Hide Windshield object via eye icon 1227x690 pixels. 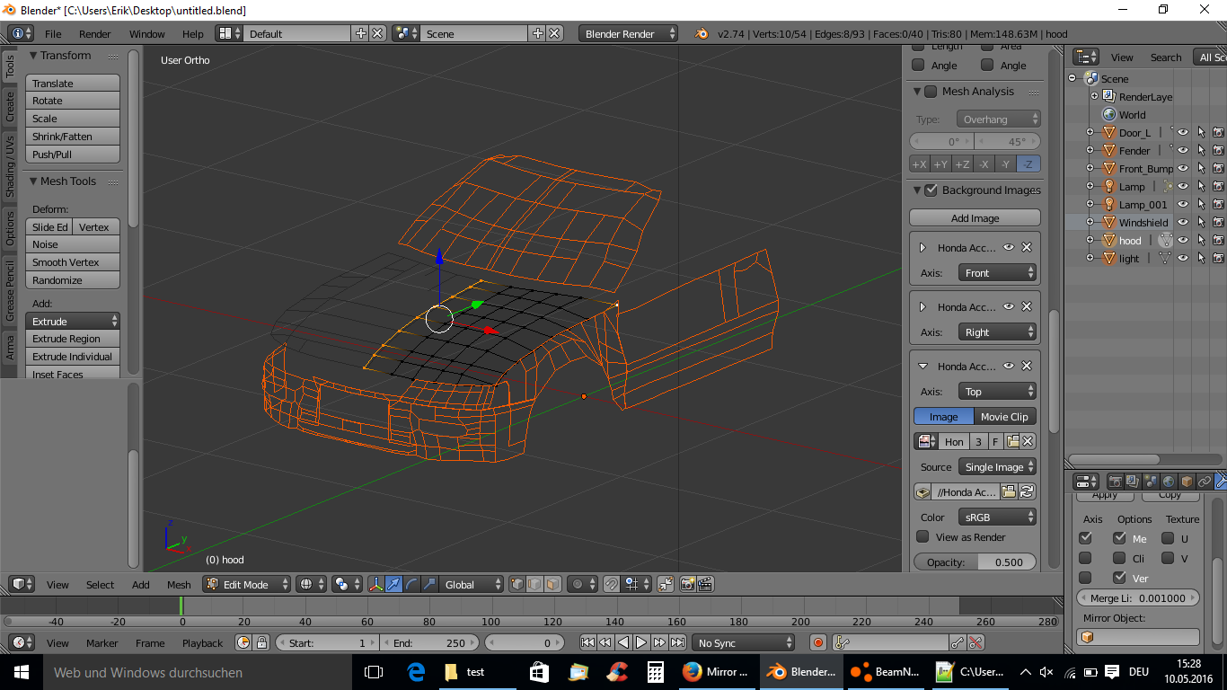click(1183, 222)
